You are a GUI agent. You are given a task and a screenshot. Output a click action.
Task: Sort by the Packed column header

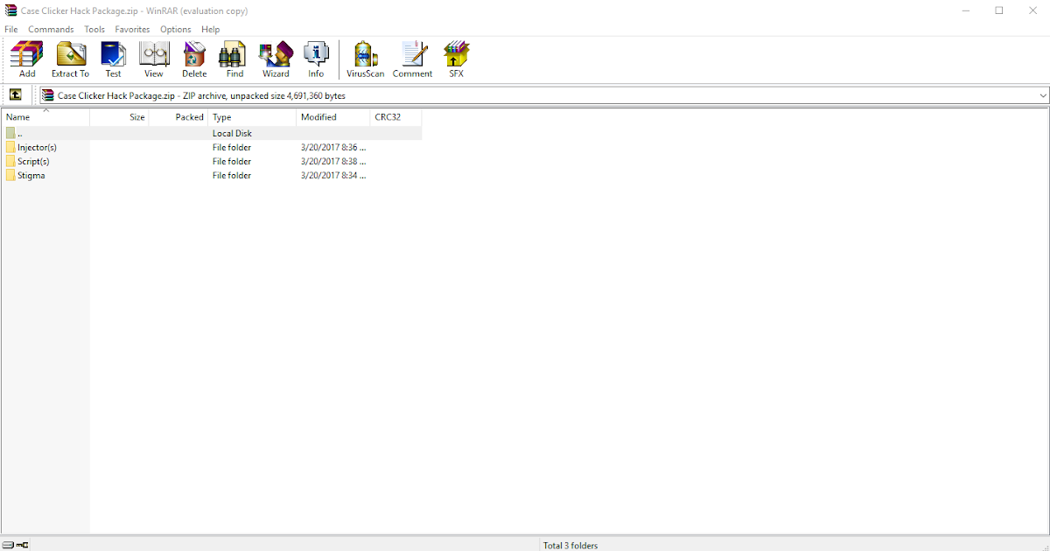pos(178,117)
